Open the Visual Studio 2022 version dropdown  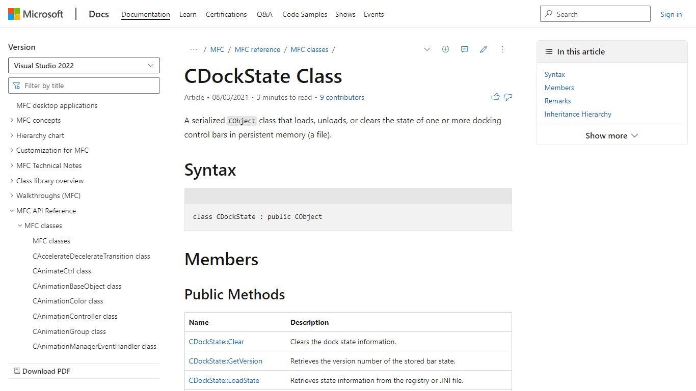tap(84, 66)
